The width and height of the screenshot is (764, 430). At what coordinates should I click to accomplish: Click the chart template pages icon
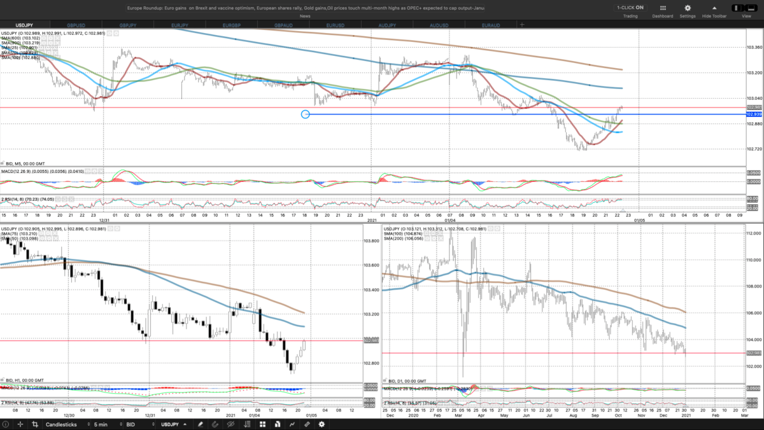(x=276, y=424)
